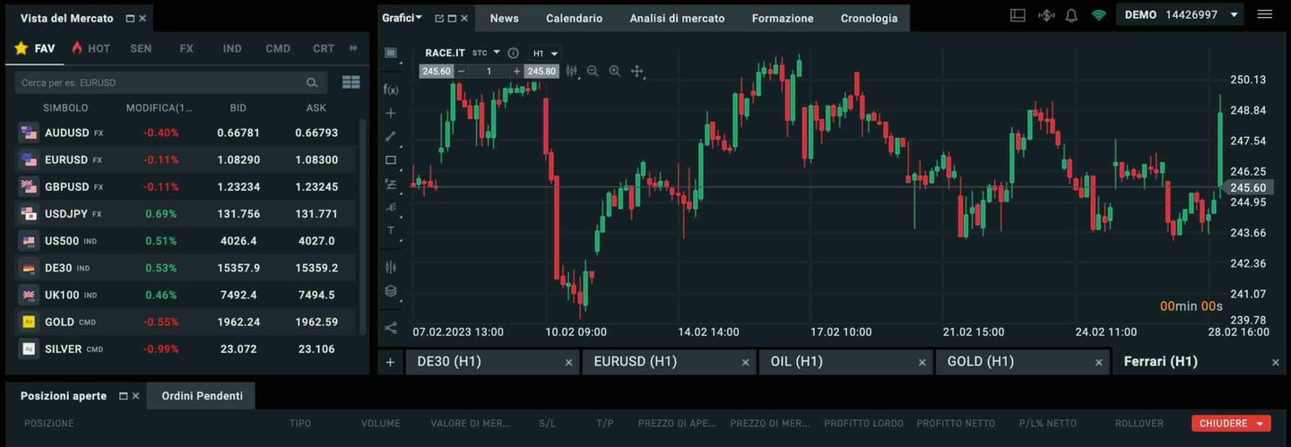Select the trend line drawing tool
The width and height of the screenshot is (1291, 447).
point(390,137)
